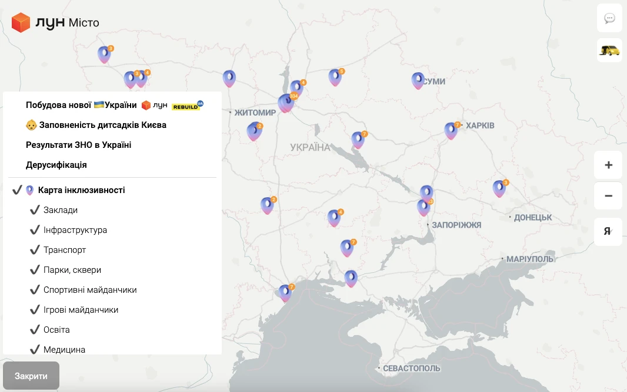The image size is (627, 392).
Task: Zoom in with the plus button
Action: [x=608, y=165]
